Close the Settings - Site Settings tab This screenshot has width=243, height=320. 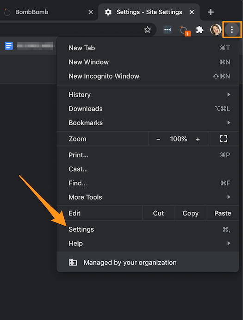(192, 12)
